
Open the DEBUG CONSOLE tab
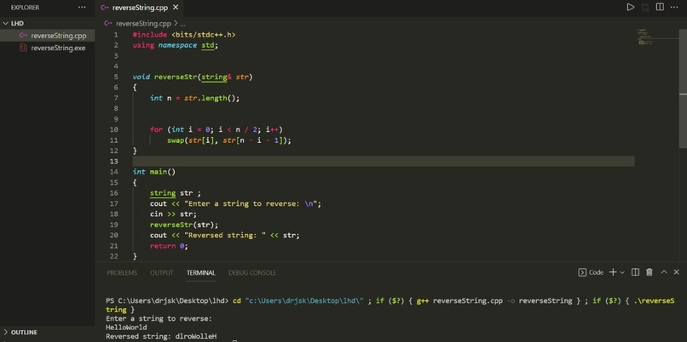[x=252, y=272]
